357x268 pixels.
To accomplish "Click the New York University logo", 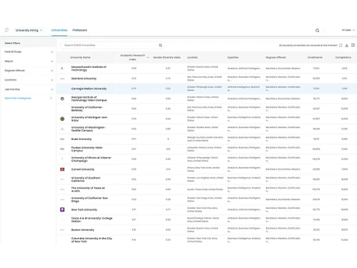I will pos(62,209).
